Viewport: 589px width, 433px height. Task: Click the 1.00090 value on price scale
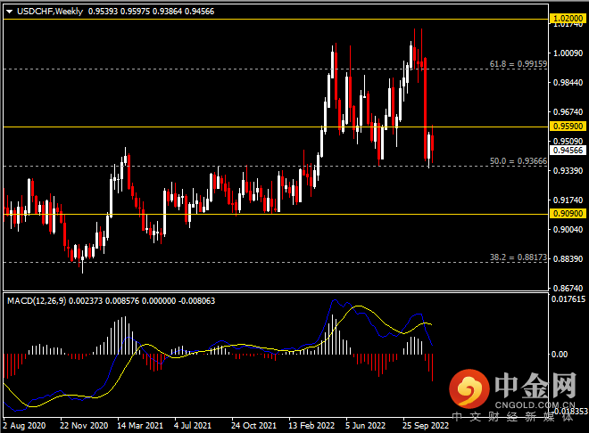565,53
